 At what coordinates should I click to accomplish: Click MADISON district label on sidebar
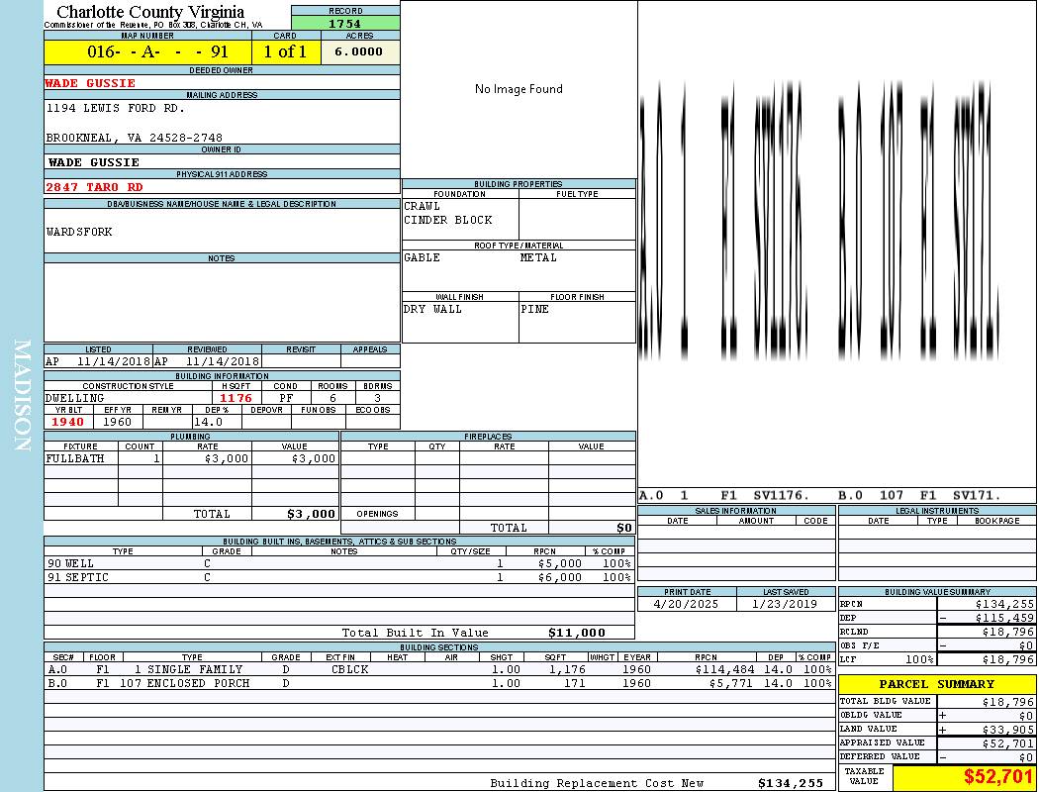22,396
